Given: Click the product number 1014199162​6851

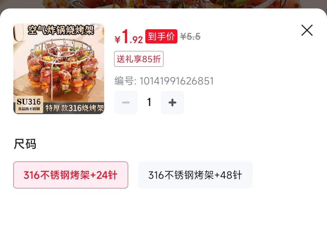Looking at the screenshot, I should point(177,81).
